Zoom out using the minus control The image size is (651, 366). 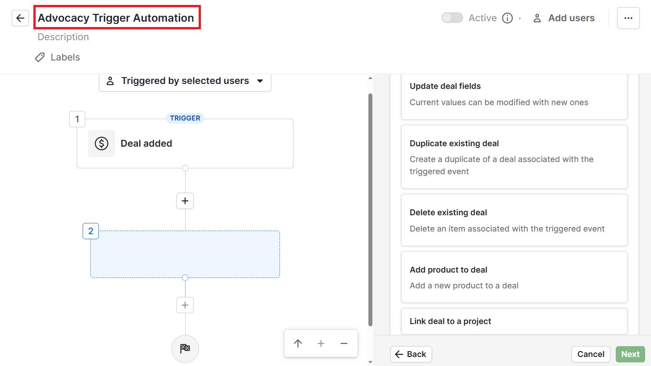tap(344, 343)
